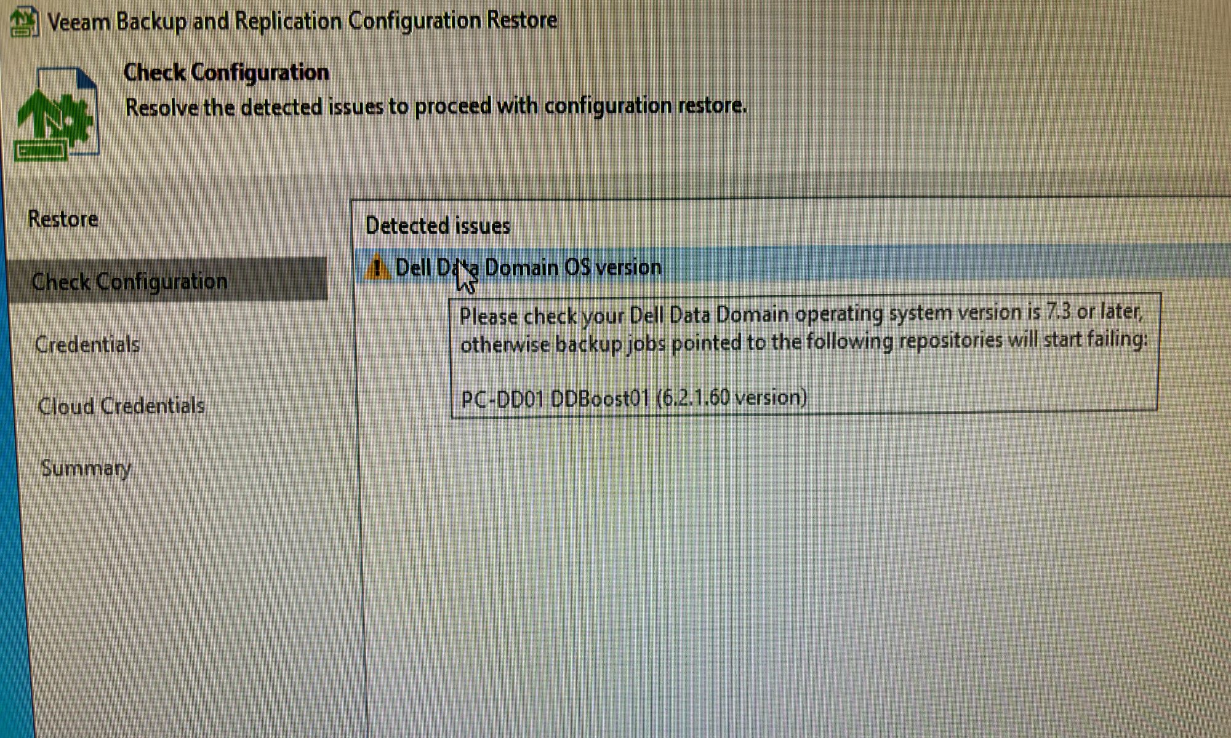The image size is (1231, 738).
Task: Select the Restore wizard step
Action: [x=63, y=219]
